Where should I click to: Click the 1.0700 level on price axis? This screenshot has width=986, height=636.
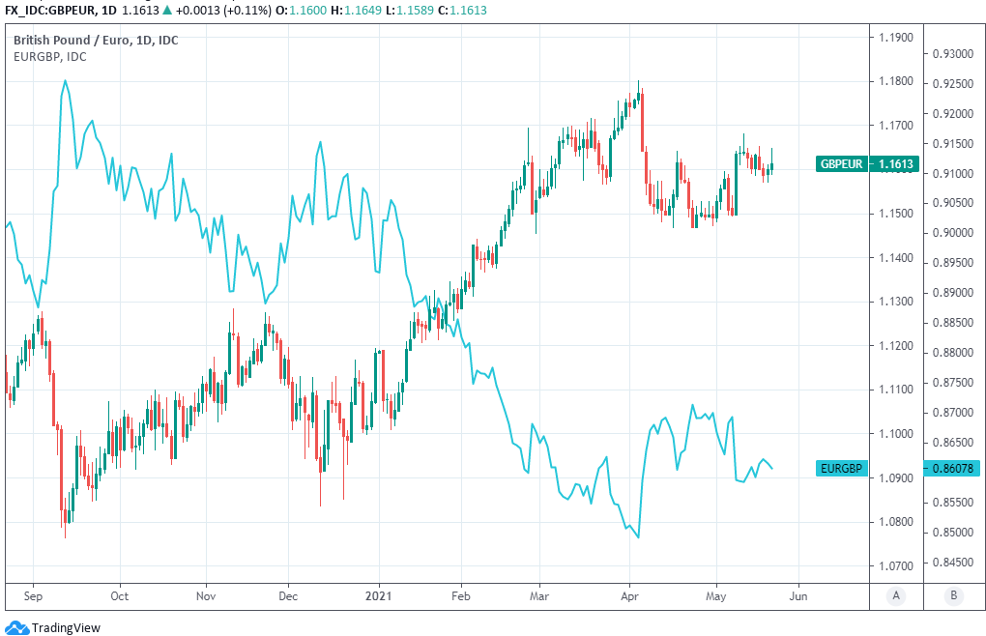[895, 565]
